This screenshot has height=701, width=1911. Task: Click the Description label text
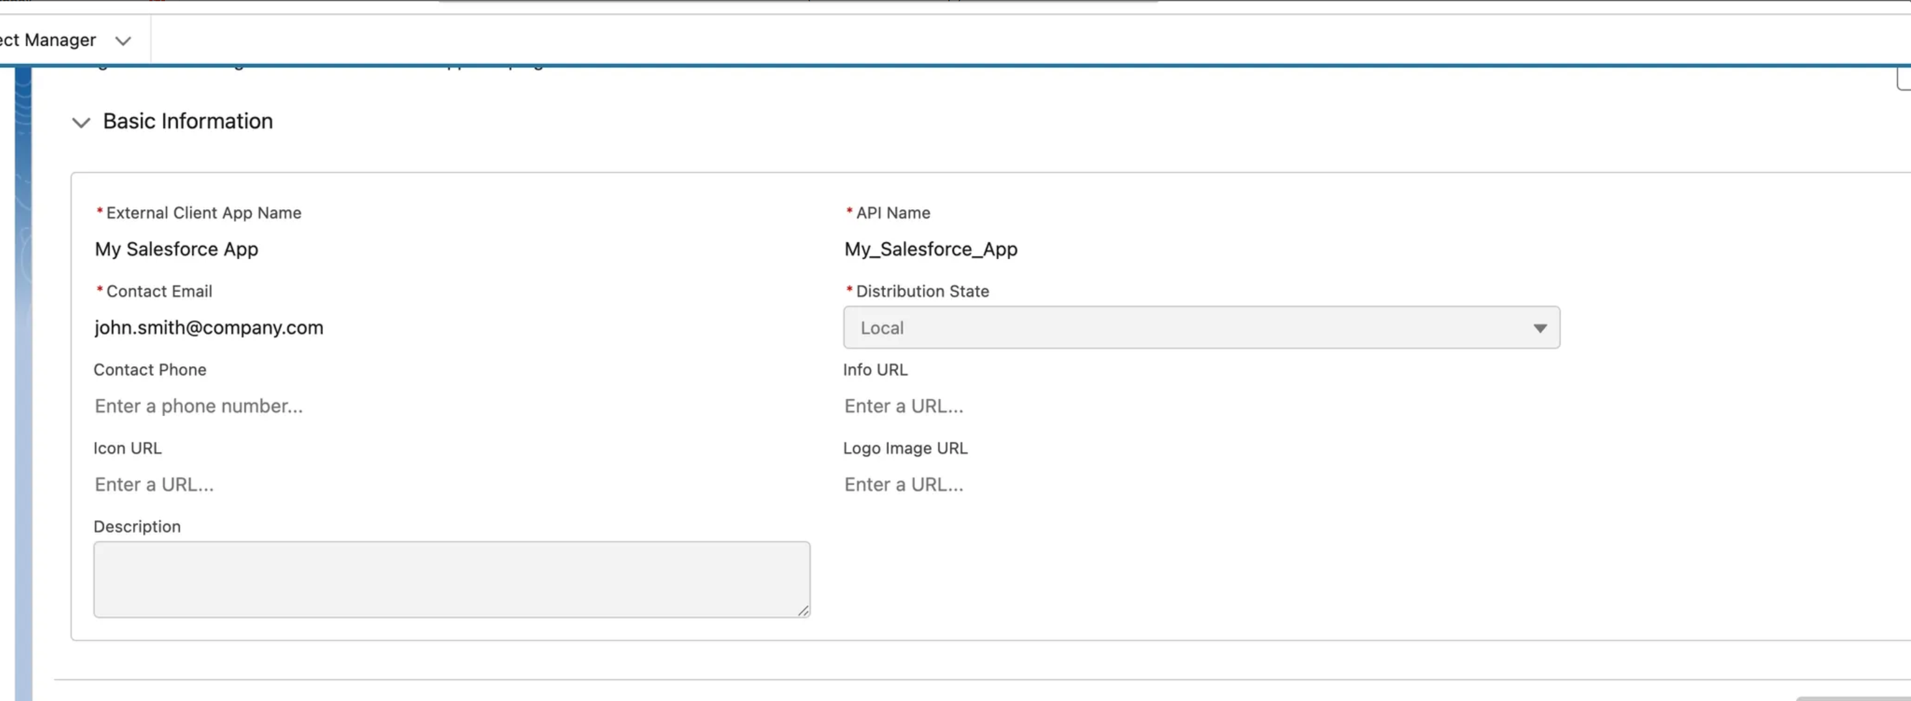pyautogui.click(x=137, y=527)
